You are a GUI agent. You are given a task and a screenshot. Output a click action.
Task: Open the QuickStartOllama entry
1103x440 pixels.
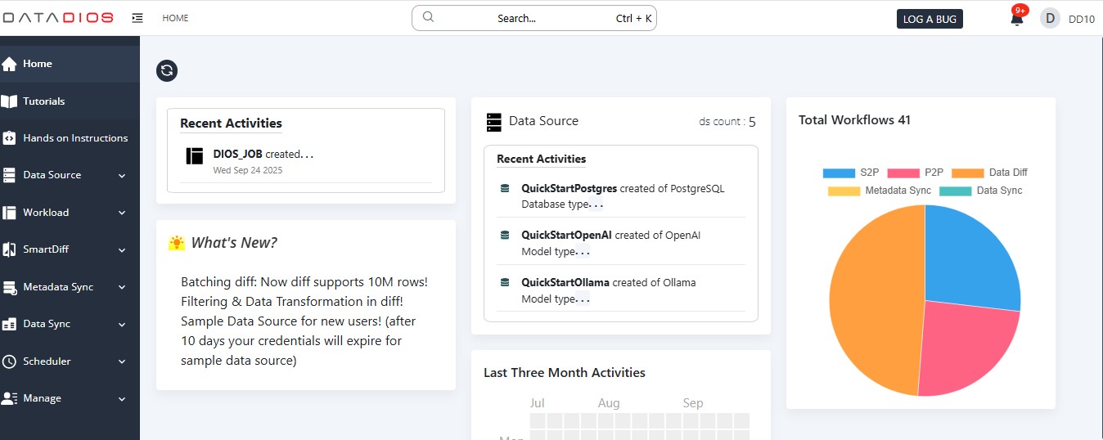[x=621, y=290]
